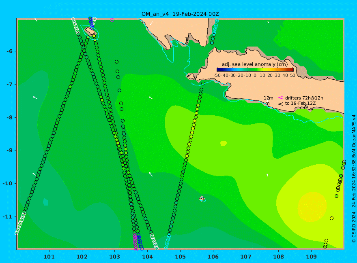Click the sea level anomaly colorbar
Image resolution: width=357 pixels, height=263 pixels.
[x=255, y=70]
